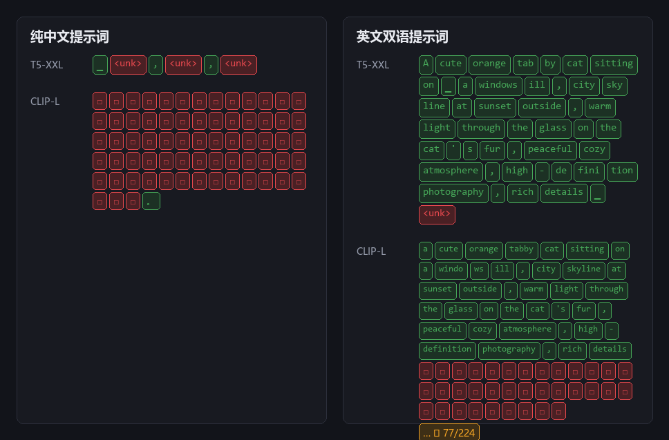
Task: Click the red '<unk>' token in the bilingual panel
Action: coord(437,214)
